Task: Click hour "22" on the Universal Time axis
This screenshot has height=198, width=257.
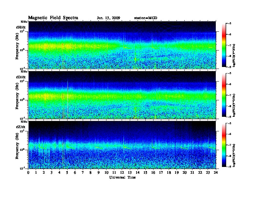Action: click(200, 172)
